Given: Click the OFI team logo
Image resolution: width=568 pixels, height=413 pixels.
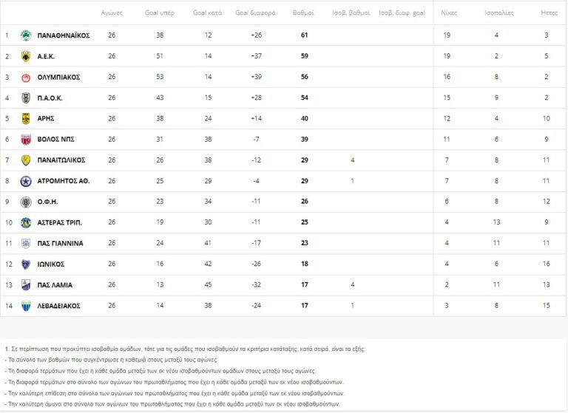Looking at the screenshot, I should pyautogui.click(x=26, y=202).
